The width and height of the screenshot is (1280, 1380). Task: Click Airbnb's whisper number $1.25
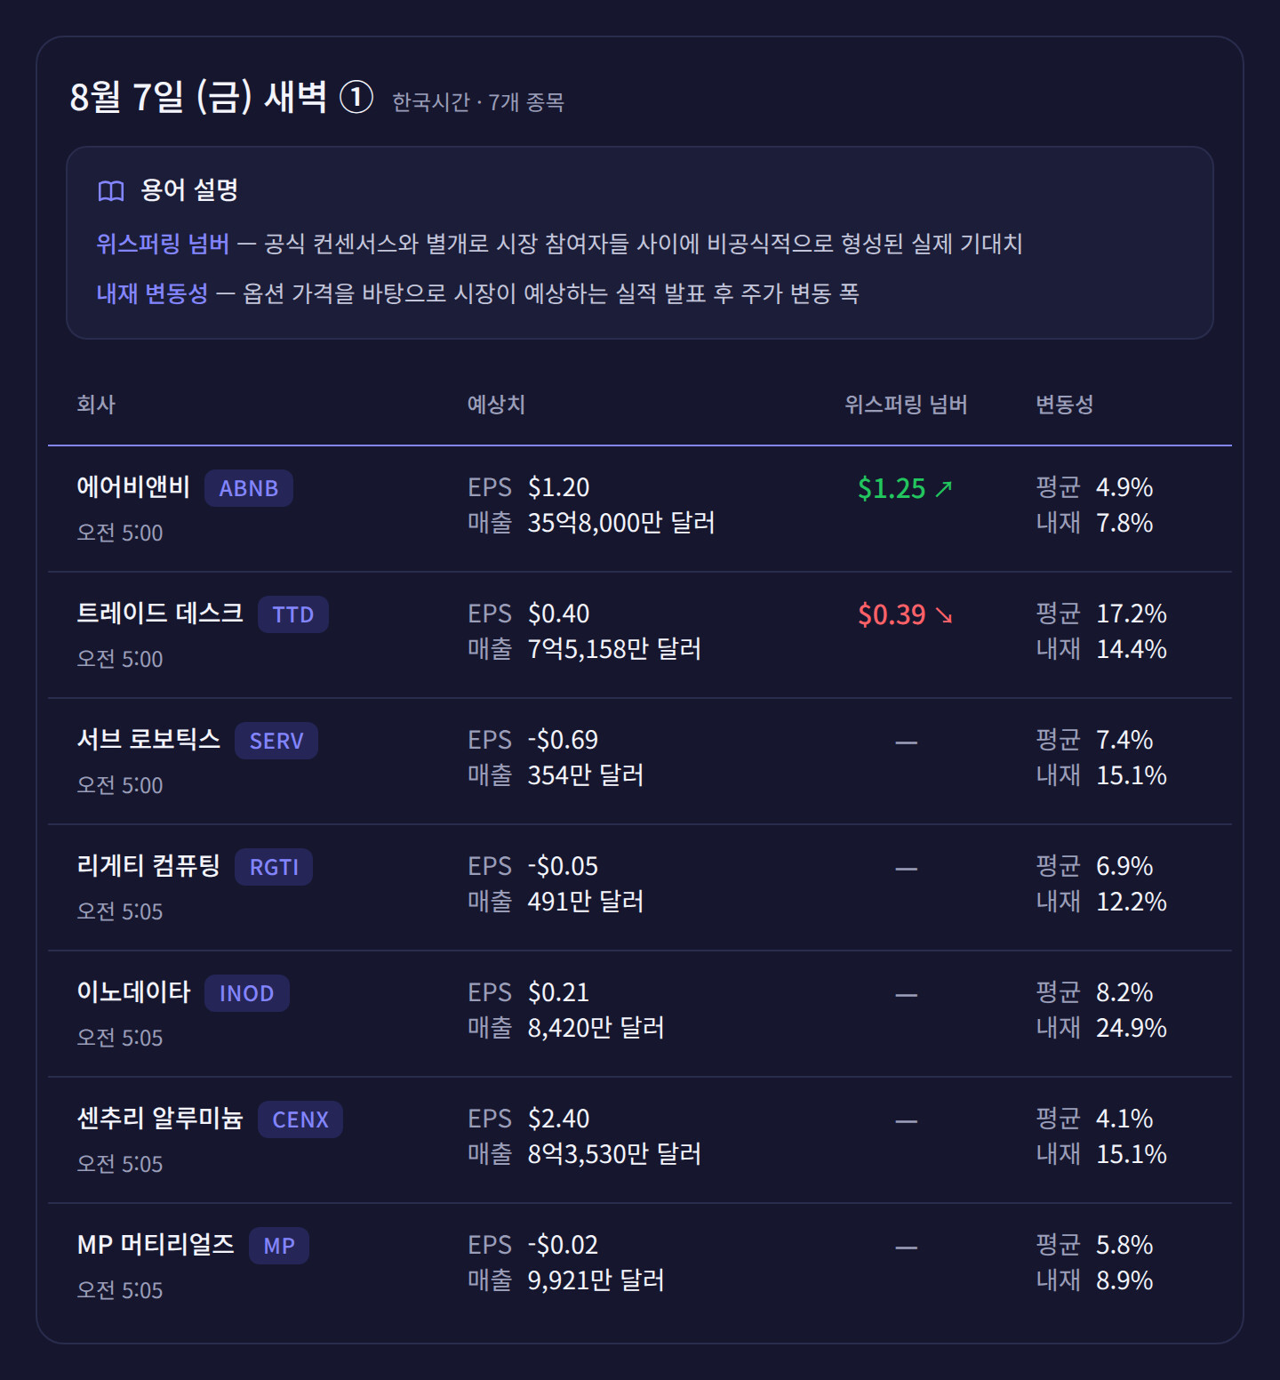tap(892, 488)
